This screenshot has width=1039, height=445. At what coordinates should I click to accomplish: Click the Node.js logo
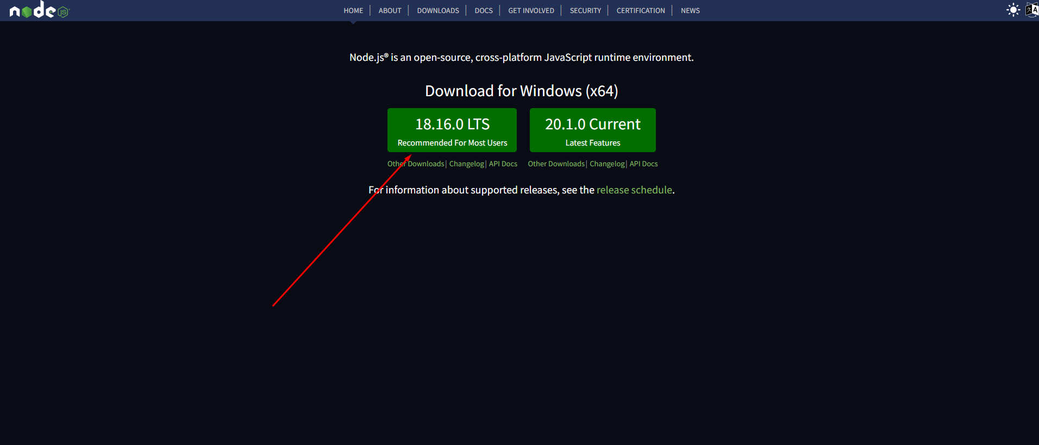39,10
